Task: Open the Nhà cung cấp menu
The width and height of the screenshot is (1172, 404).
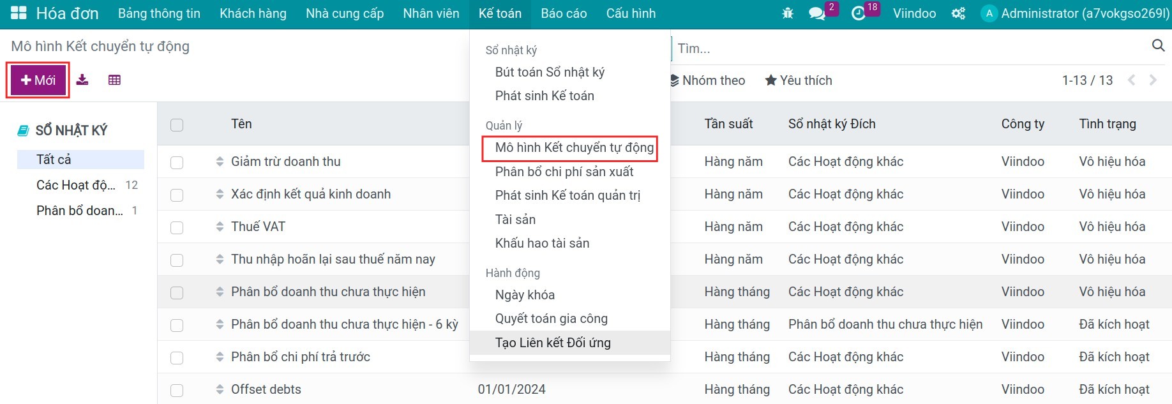Action: click(x=345, y=13)
